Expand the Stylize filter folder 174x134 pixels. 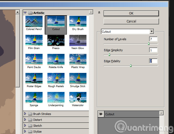[25, 131]
